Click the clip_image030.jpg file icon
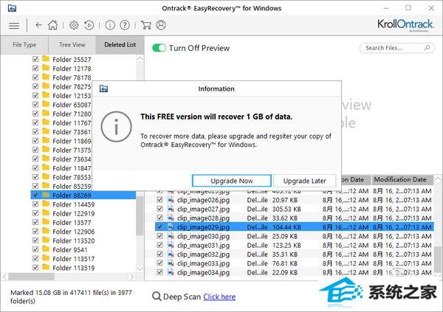The image size is (443, 312). click(171, 236)
